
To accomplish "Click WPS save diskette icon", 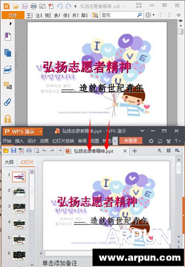I will [14, 150].
